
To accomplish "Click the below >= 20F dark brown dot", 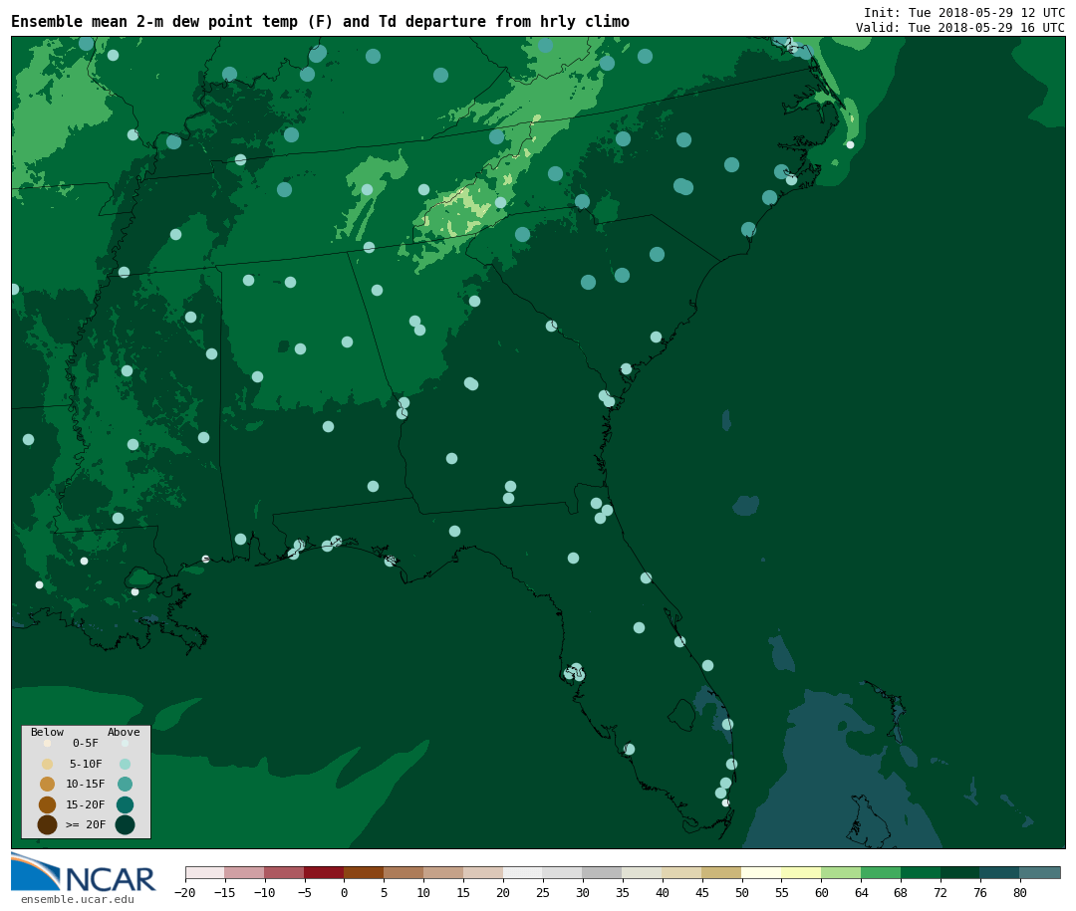I will tap(48, 824).
